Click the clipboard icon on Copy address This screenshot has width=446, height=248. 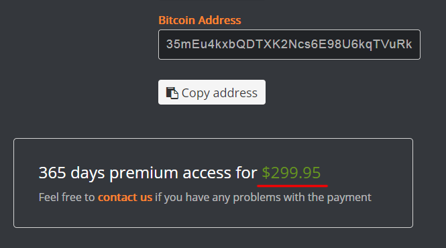[x=172, y=93]
